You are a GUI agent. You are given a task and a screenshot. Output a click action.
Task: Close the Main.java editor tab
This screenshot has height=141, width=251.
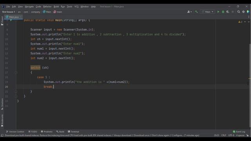21,17
